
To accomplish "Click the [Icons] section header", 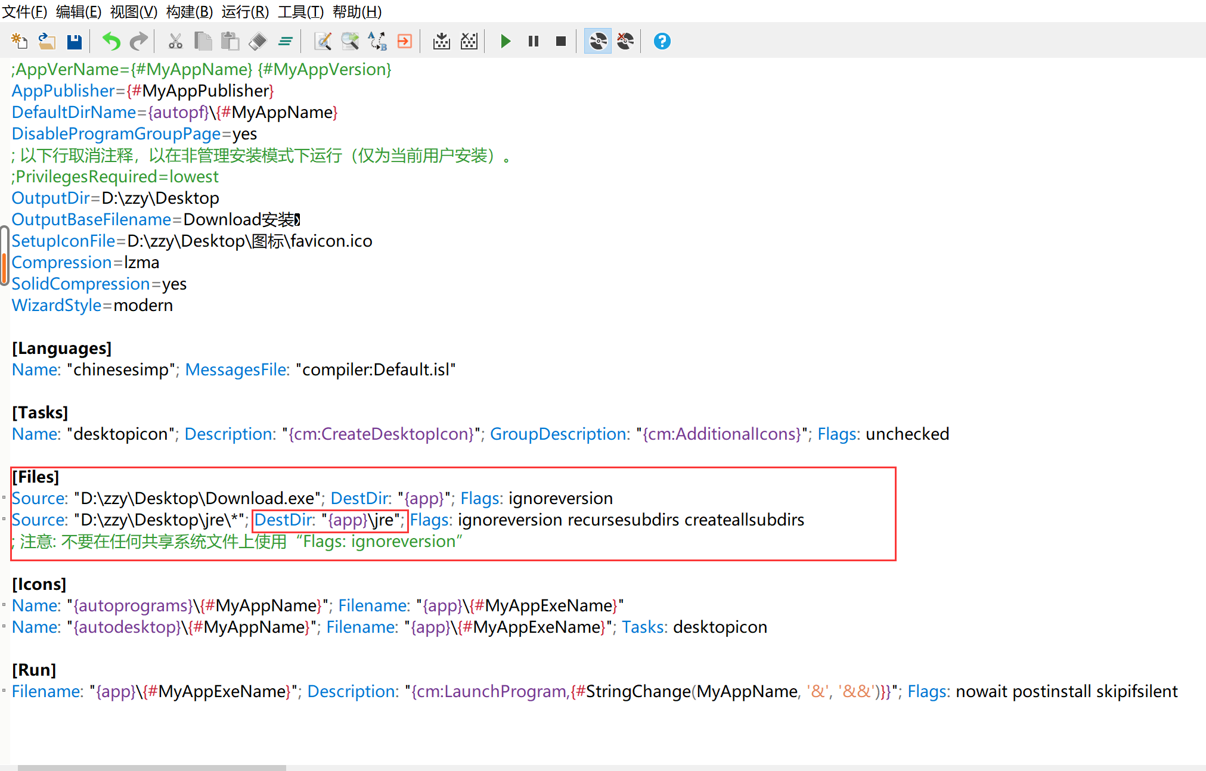I will (x=39, y=584).
